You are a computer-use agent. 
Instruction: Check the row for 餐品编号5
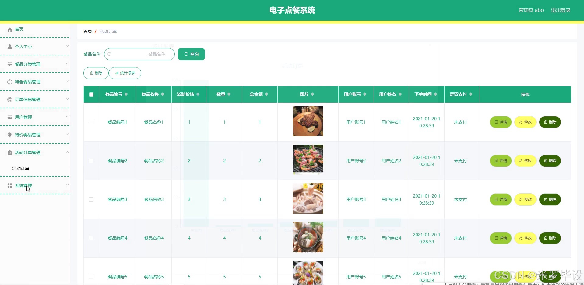coord(91,277)
